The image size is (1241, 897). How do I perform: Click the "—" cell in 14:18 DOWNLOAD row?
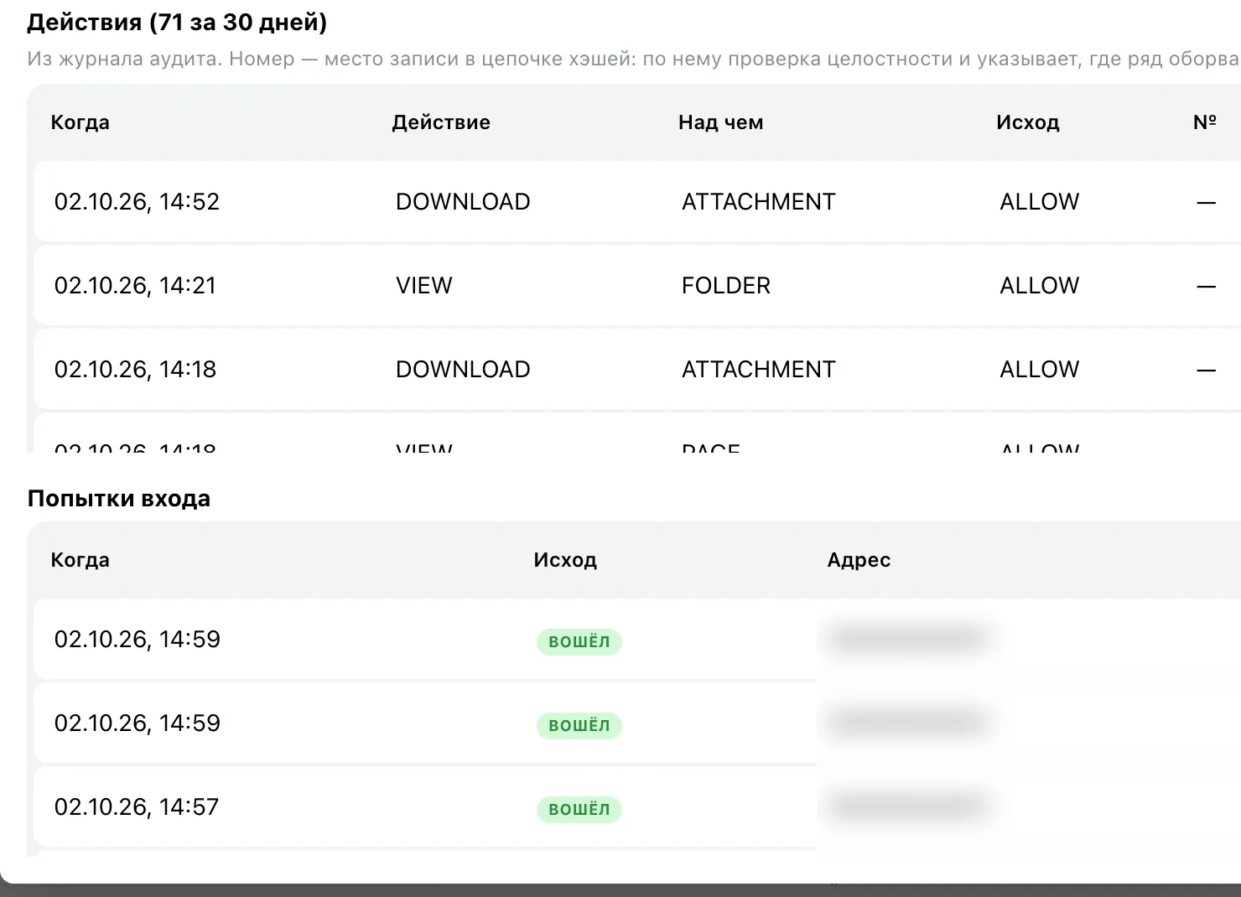(x=1206, y=370)
